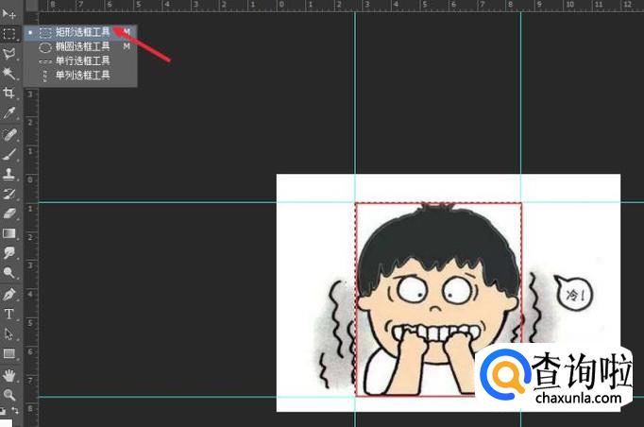Select the Hand tool
Viewport: 644px width, 427px height.
tap(9, 375)
